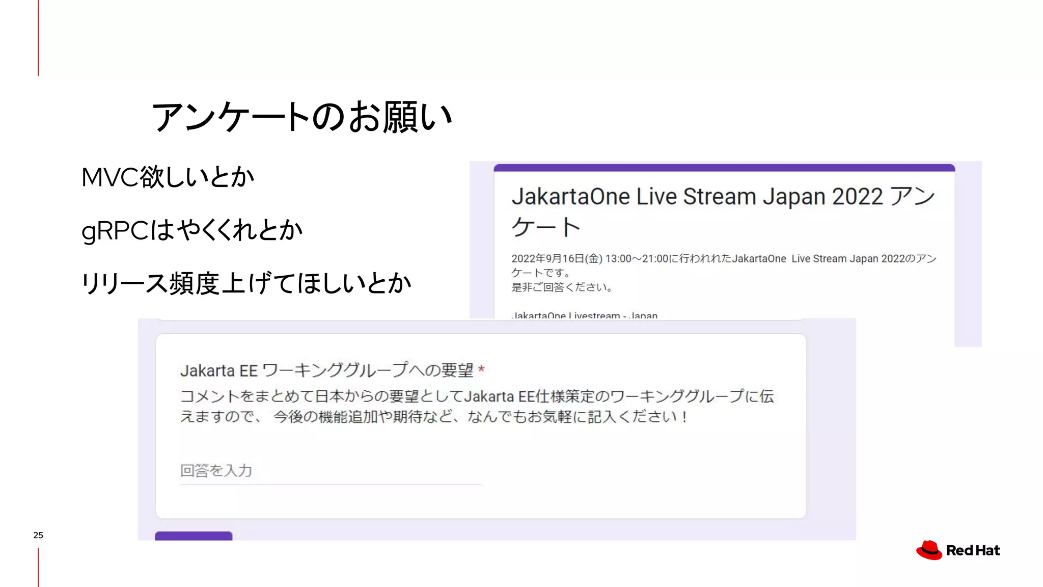Click the 回答を入力 answer input field

tap(330, 471)
